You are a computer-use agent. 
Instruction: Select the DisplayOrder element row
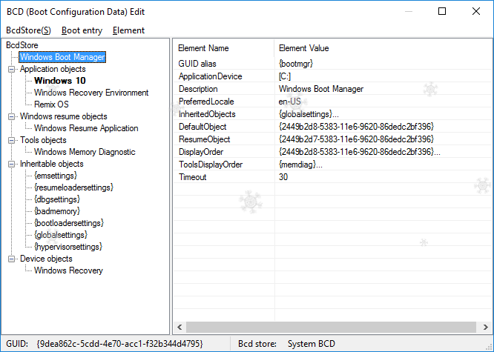click(x=333, y=152)
